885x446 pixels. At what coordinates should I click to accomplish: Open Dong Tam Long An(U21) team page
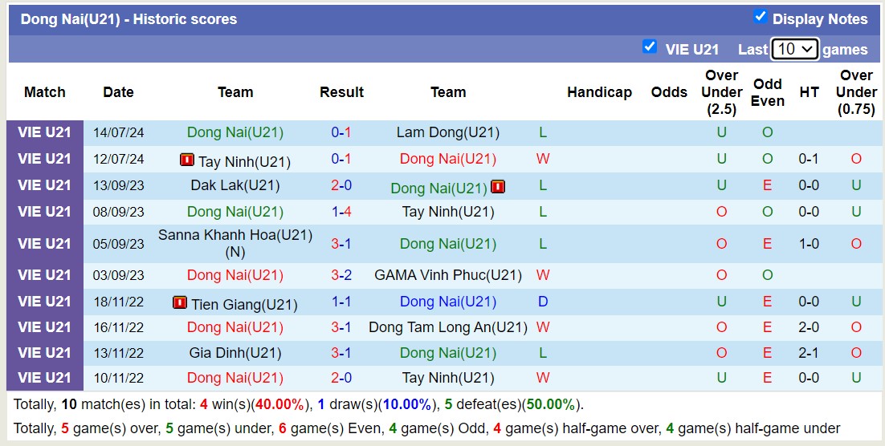[447, 327]
